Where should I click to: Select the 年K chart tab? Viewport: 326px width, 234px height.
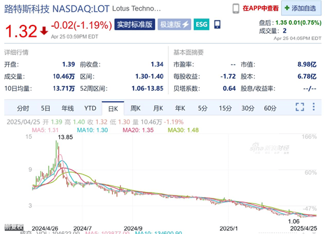[180, 108]
